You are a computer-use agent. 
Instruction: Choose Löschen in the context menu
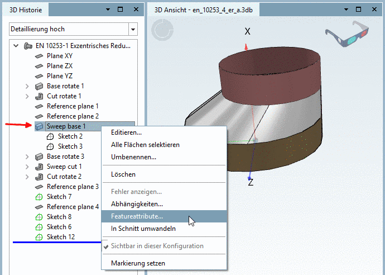(x=164, y=174)
